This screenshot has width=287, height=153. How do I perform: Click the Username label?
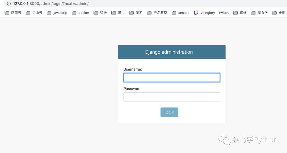(133, 69)
